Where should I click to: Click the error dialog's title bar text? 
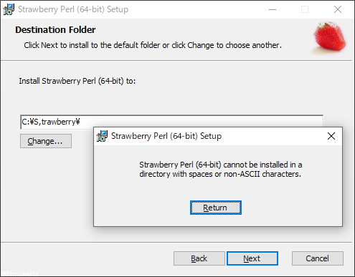click(x=166, y=136)
